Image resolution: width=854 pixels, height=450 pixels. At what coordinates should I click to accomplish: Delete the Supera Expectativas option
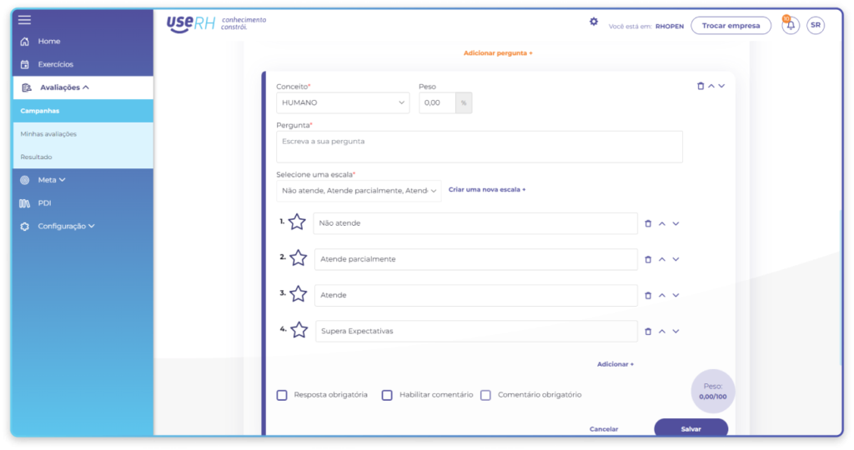tap(648, 332)
